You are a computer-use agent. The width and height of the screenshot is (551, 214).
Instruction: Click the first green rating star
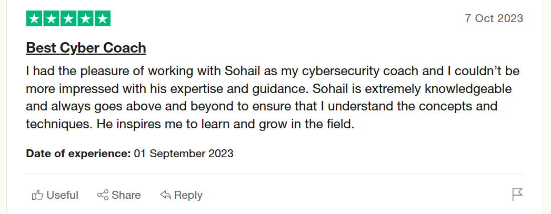click(35, 19)
